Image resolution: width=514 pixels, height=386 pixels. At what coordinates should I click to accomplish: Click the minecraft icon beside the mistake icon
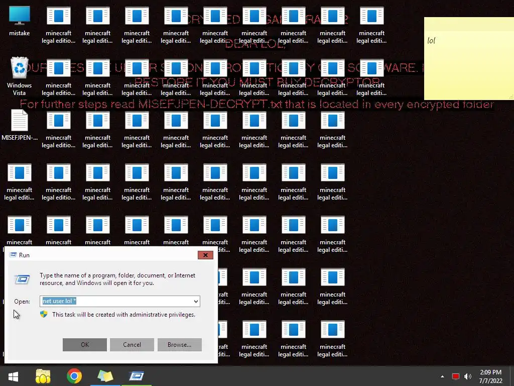(x=58, y=25)
